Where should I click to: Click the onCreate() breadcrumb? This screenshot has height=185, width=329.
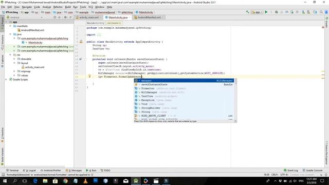[x=114, y=23]
